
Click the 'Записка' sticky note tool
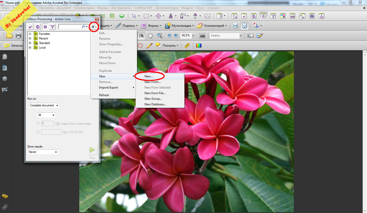tap(14, 46)
